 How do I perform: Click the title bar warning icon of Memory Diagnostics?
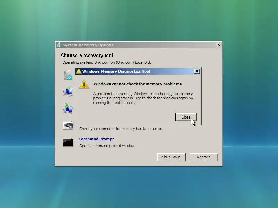point(79,71)
